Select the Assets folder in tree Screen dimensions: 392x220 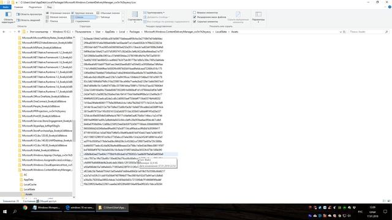tap(29, 194)
